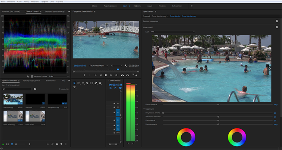Toggle the Clamp Signal checkbox
The image size is (282, 150).
32,76
